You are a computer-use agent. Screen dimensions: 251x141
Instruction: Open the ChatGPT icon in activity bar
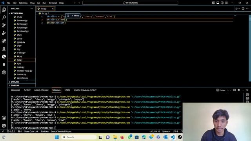click(x=4, y=72)
